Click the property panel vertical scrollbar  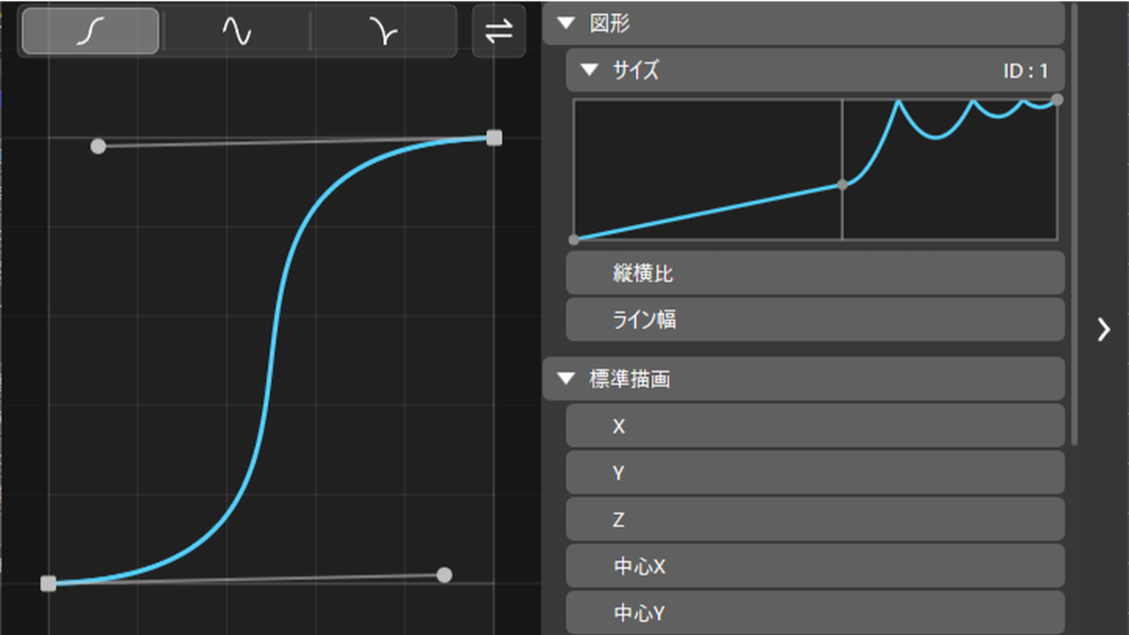click(x=1073, y=225)
